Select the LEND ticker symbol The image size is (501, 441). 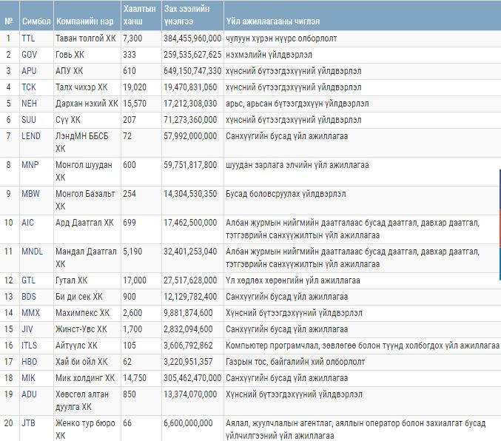(31, 136)
